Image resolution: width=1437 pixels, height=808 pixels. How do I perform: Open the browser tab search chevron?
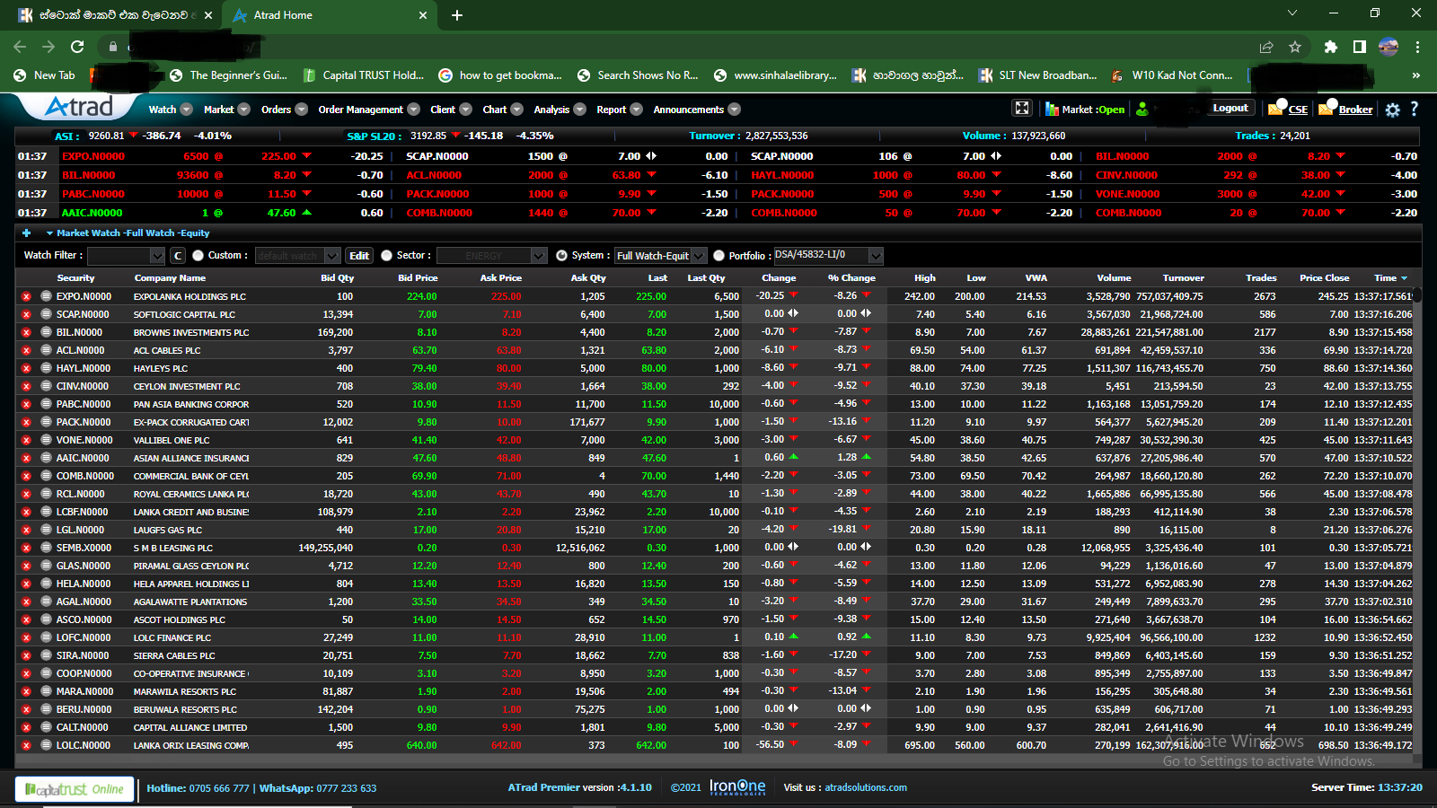click(1292, 13)
